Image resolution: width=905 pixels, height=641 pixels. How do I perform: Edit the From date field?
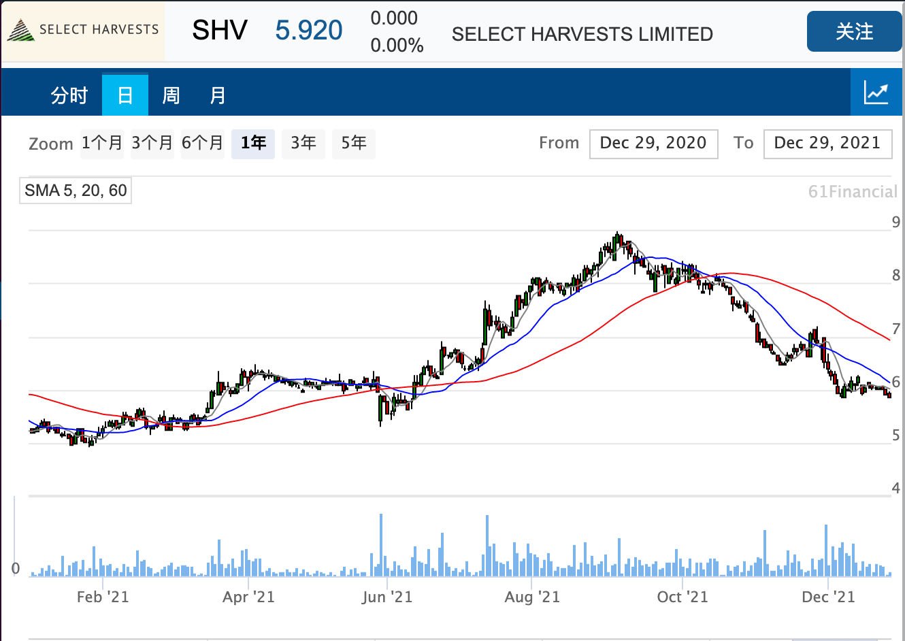coord(653,144)
